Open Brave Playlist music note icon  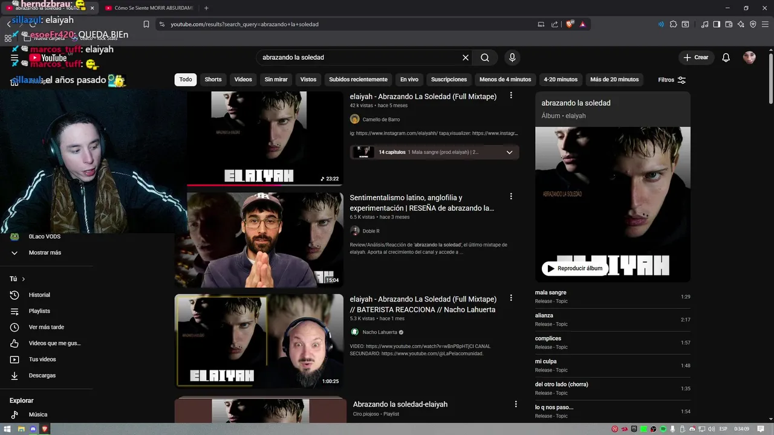tap(704, 24)
